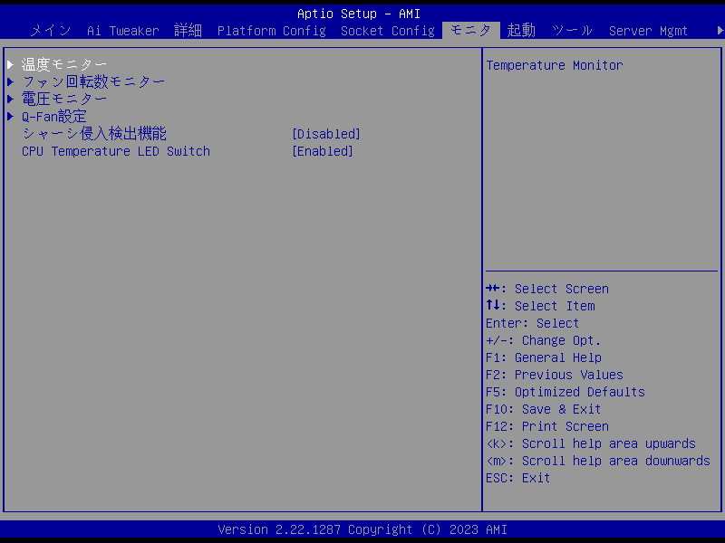Open the Socket Config tab
725x543 pixels.
pos(388,31)
